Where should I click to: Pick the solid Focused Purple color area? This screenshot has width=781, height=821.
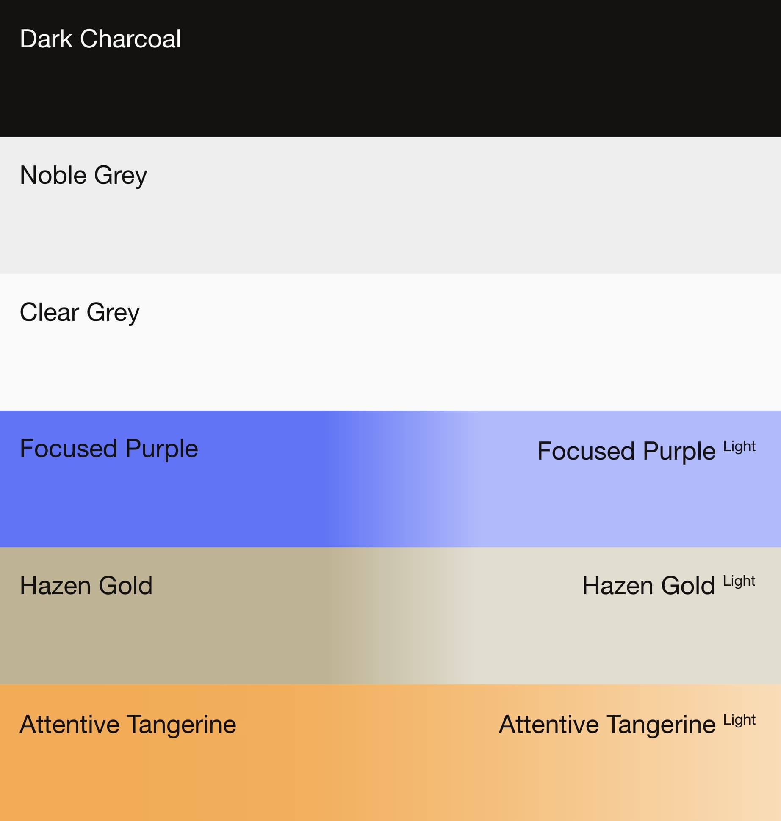[x=163, y=479]
